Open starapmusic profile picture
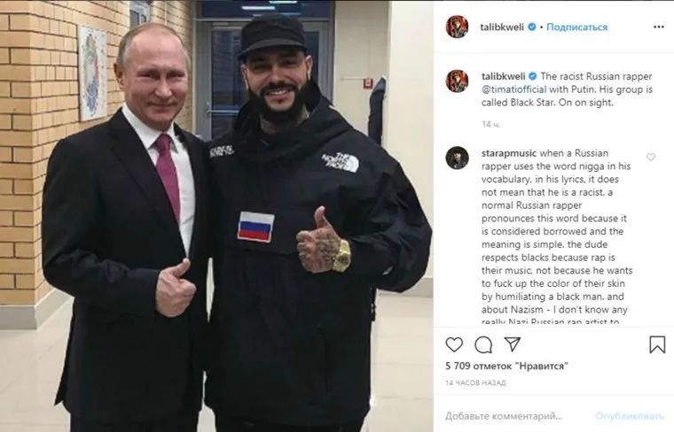 (457, 158)
